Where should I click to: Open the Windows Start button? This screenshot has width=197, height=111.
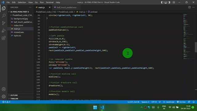(95, 107)
